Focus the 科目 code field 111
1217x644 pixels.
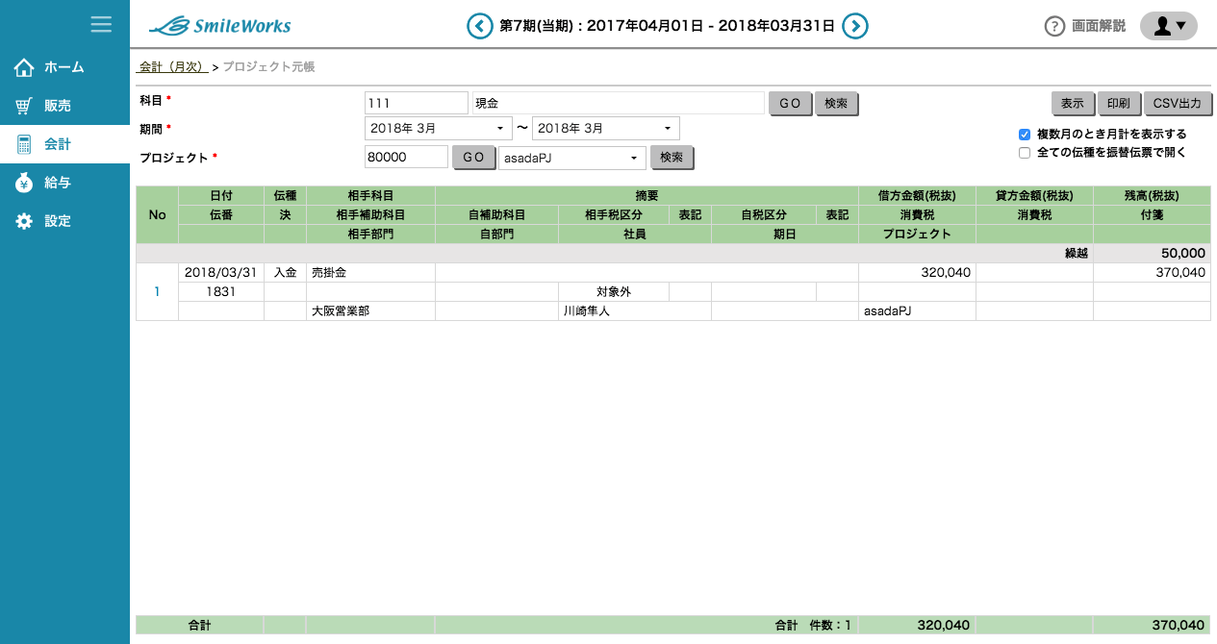[x=416, y=103]
